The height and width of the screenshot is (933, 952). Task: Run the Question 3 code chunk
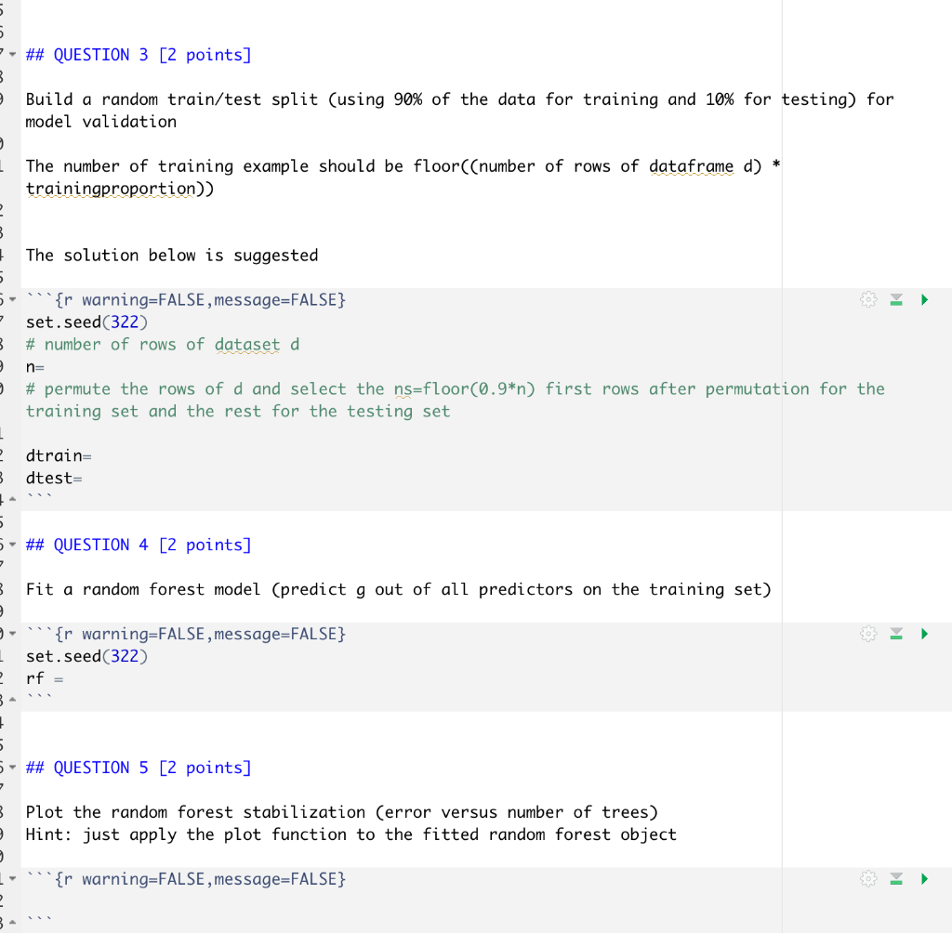[924, 299]
